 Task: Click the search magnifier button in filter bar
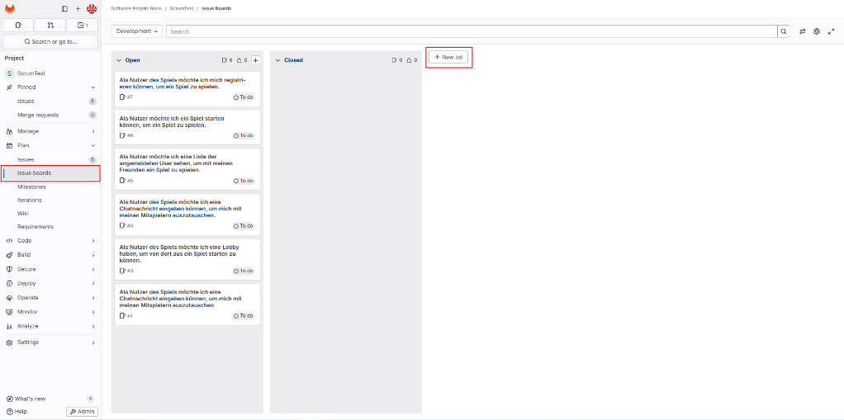(x=784, y=31)
